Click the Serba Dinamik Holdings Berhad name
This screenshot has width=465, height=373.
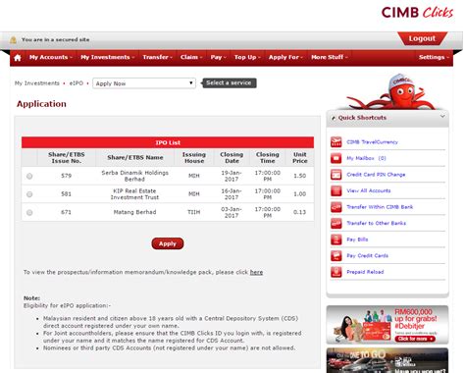[x=134, y=176]
